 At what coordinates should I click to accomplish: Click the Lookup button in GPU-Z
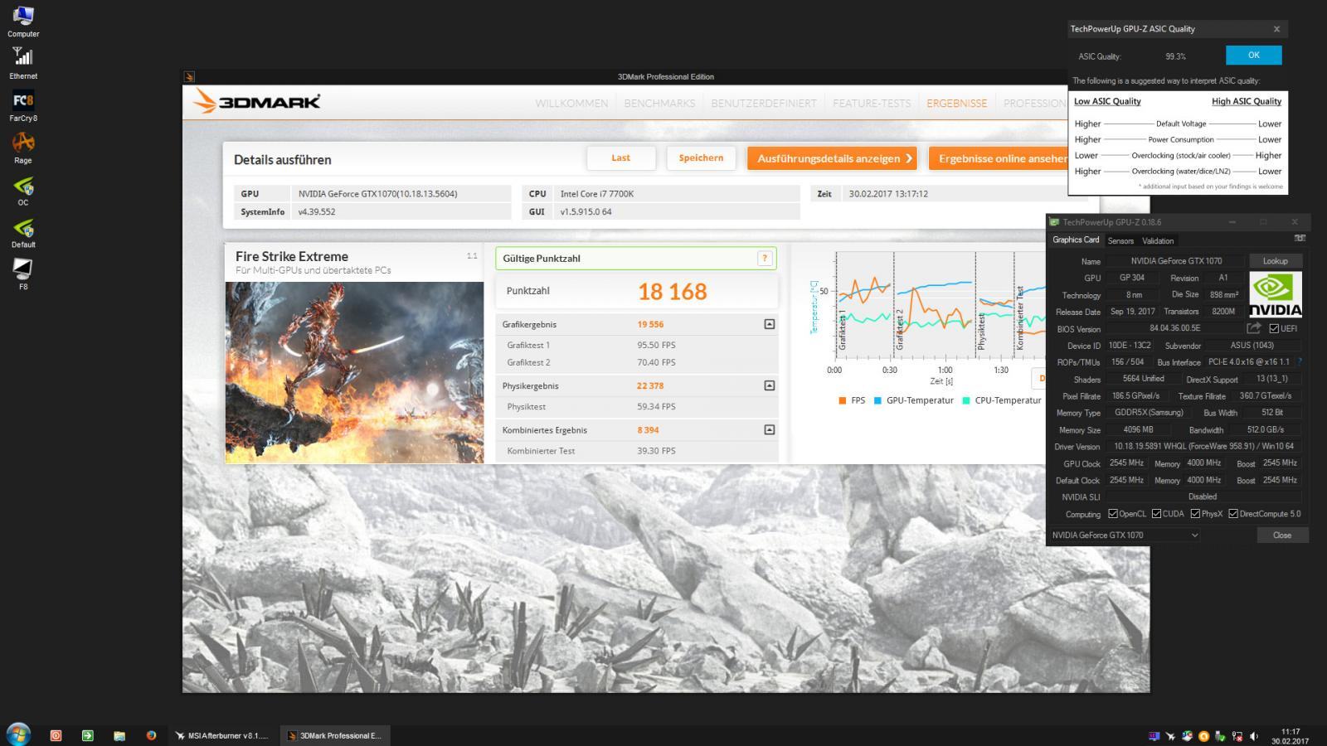[1275, 261]
